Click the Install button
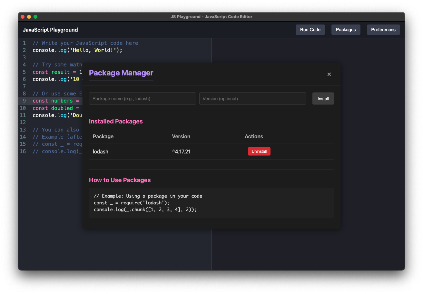This screenshot has height=294, width=423. pyautogui.click(x=323, y=99)
